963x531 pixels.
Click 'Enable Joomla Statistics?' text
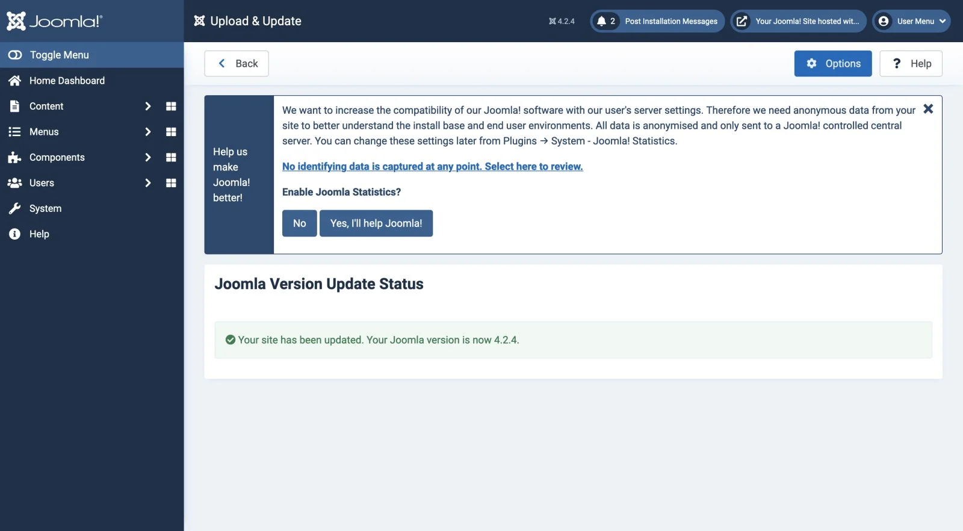pos(341,192)
